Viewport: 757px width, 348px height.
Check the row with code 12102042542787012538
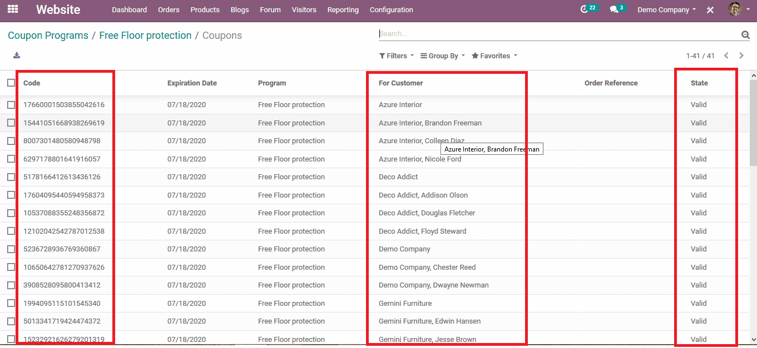pos(11,231)
